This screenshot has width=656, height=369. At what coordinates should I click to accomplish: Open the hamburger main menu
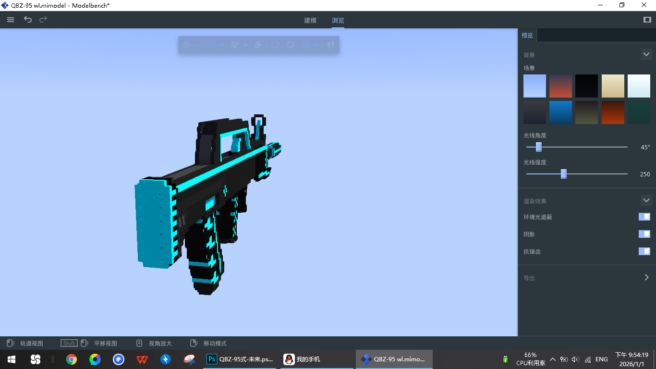(x=11, y=20)
